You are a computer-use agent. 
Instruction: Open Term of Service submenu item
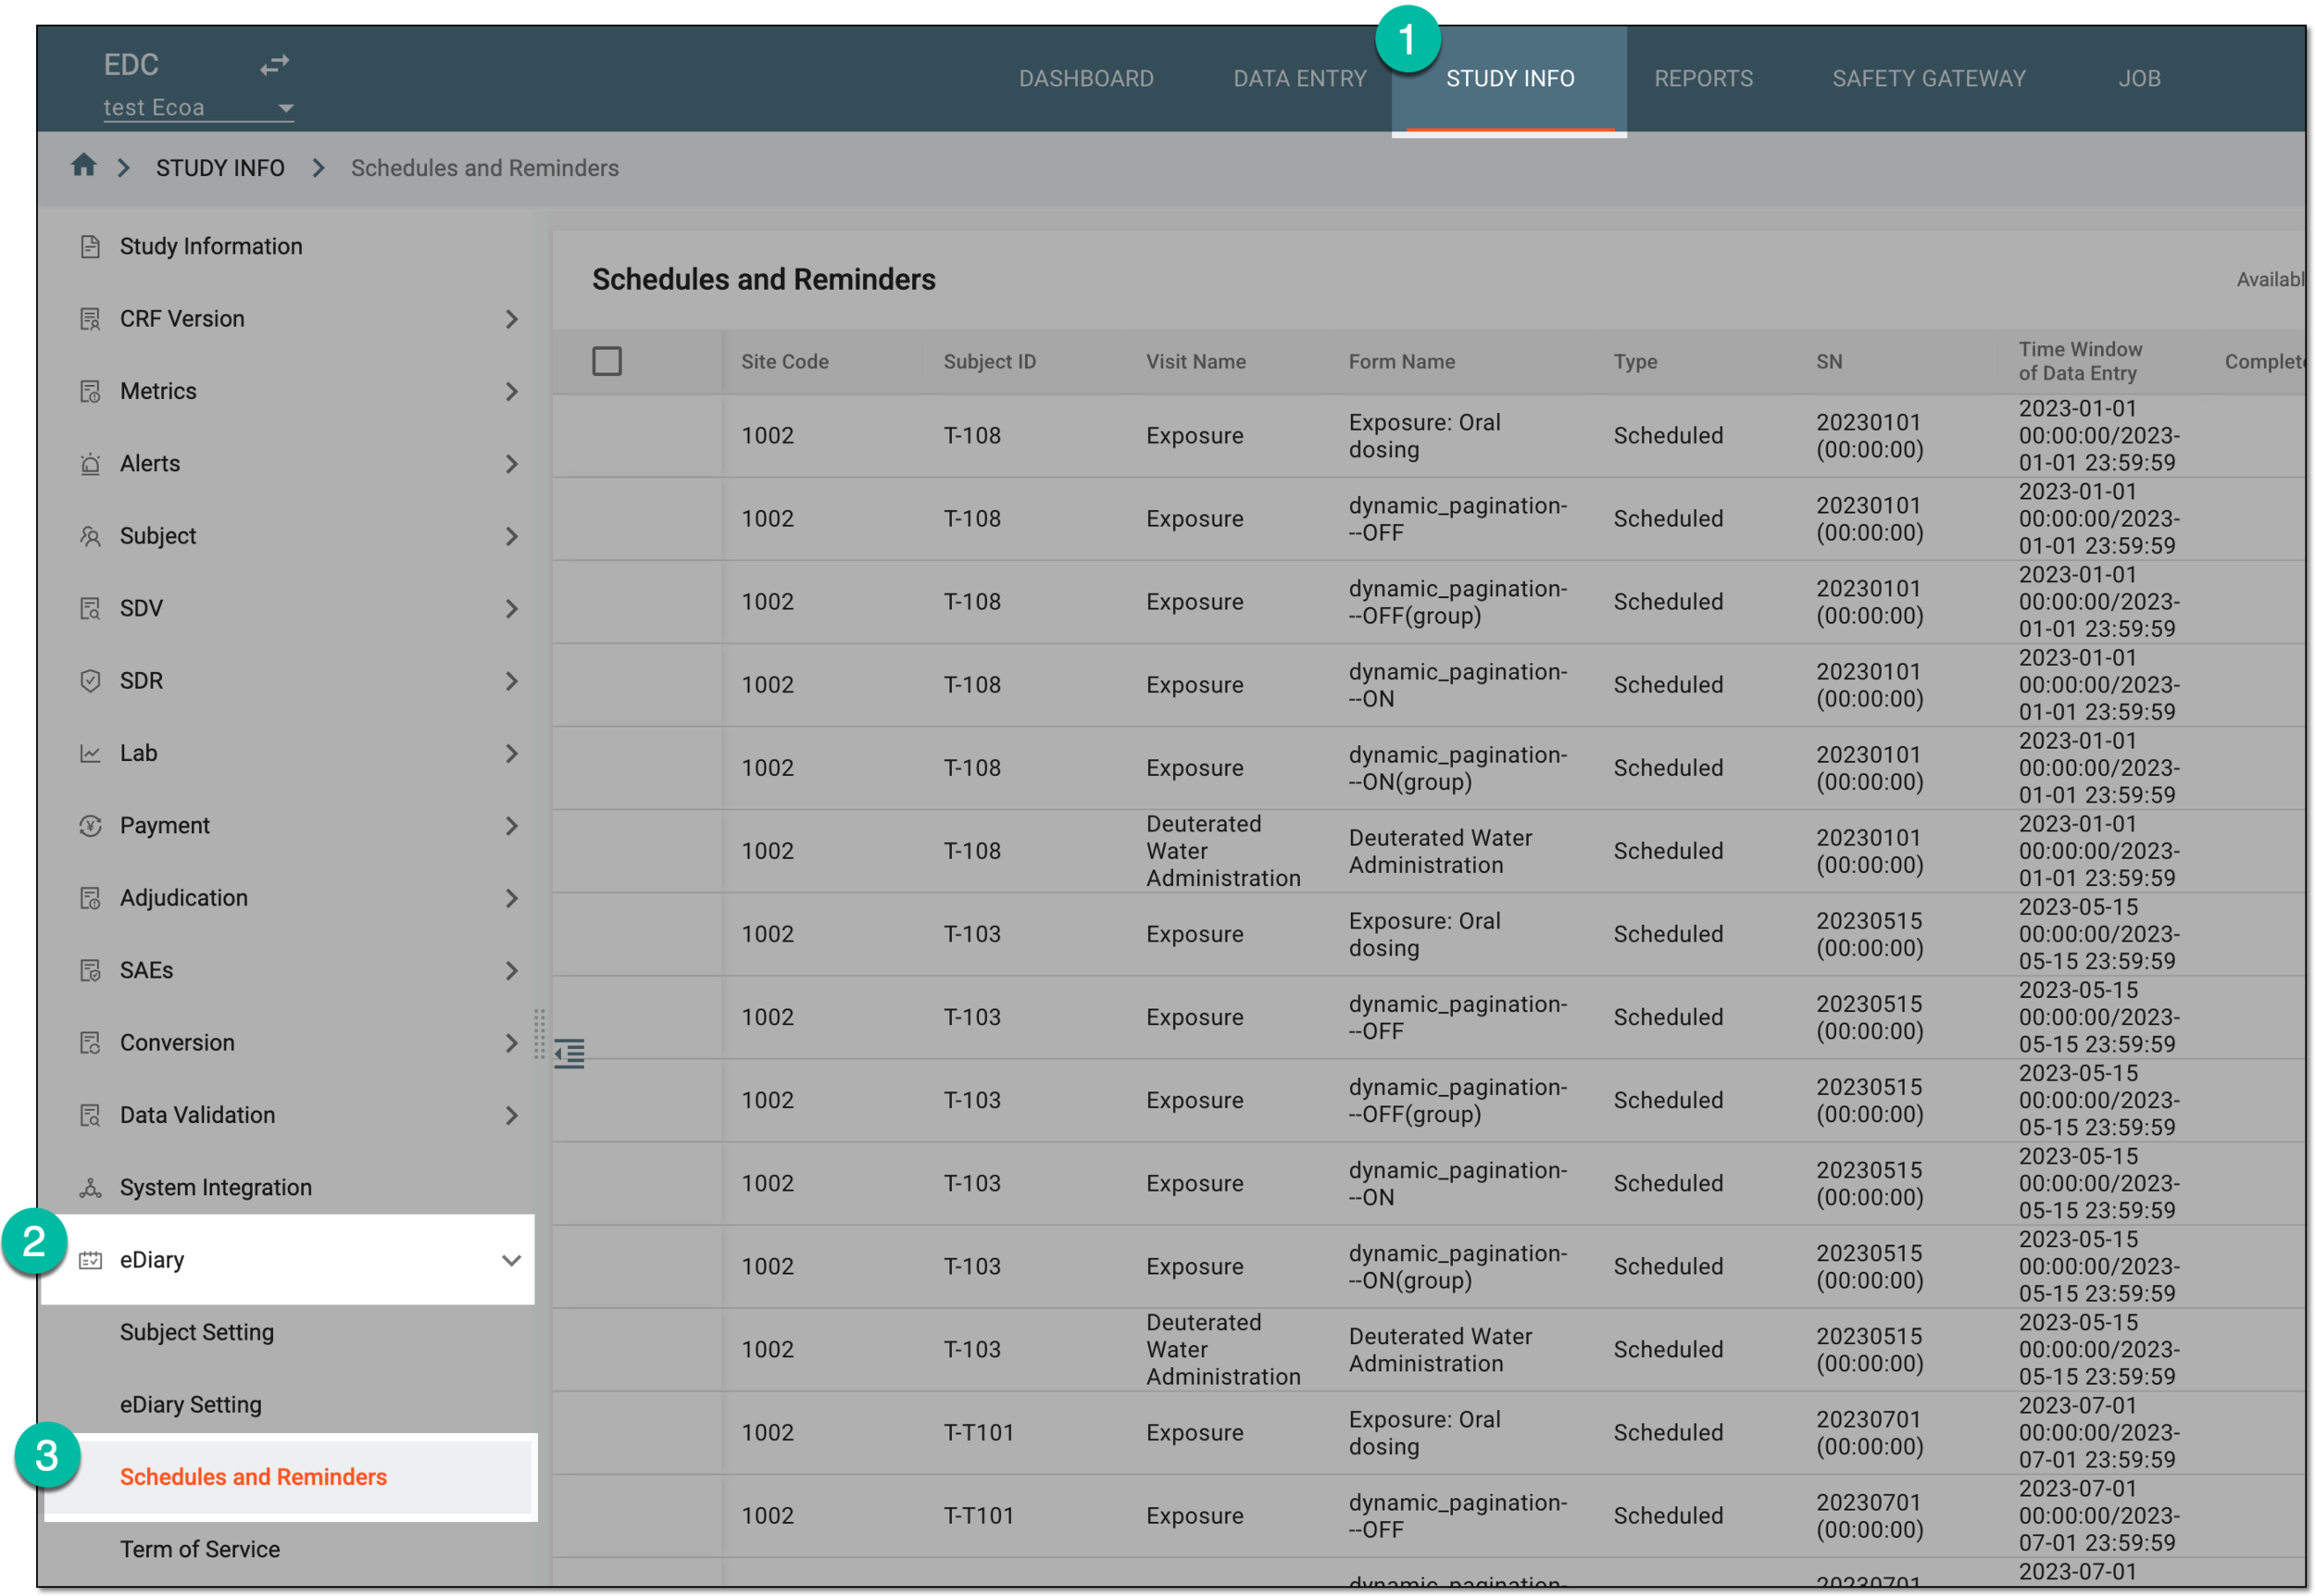click(x=200, y=1549)
